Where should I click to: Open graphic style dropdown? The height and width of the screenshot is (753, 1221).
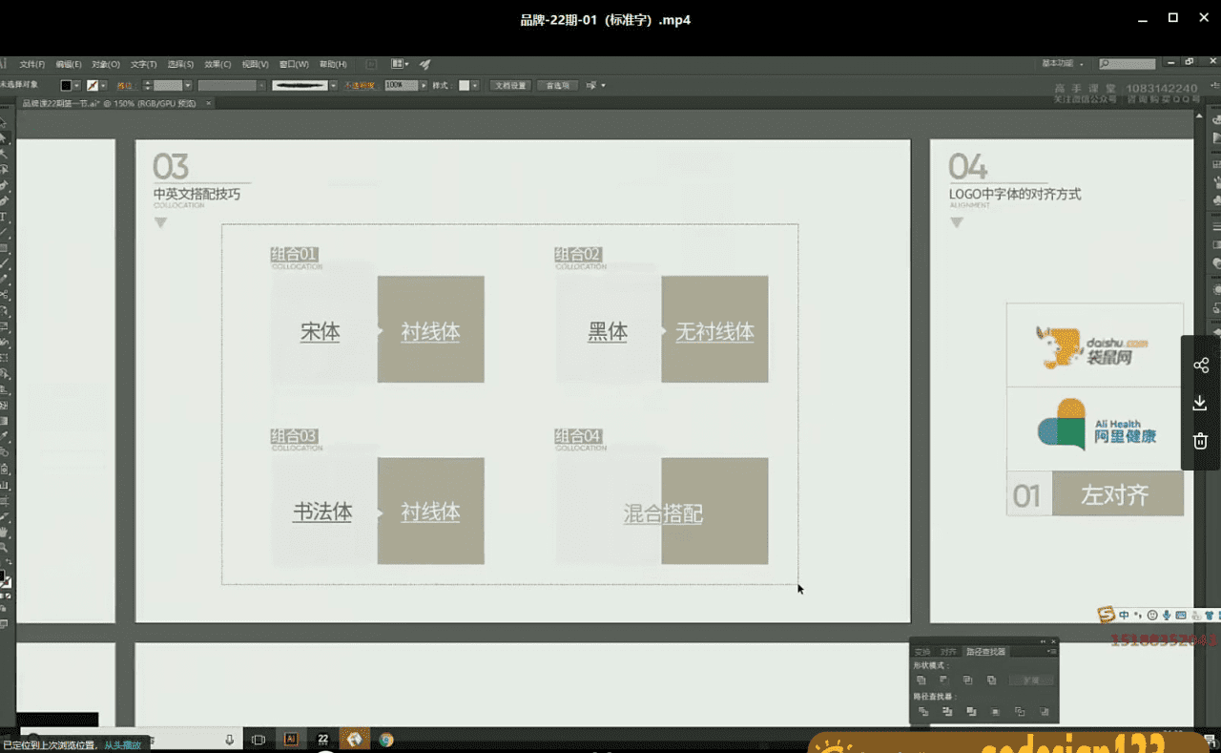(476, 85)
